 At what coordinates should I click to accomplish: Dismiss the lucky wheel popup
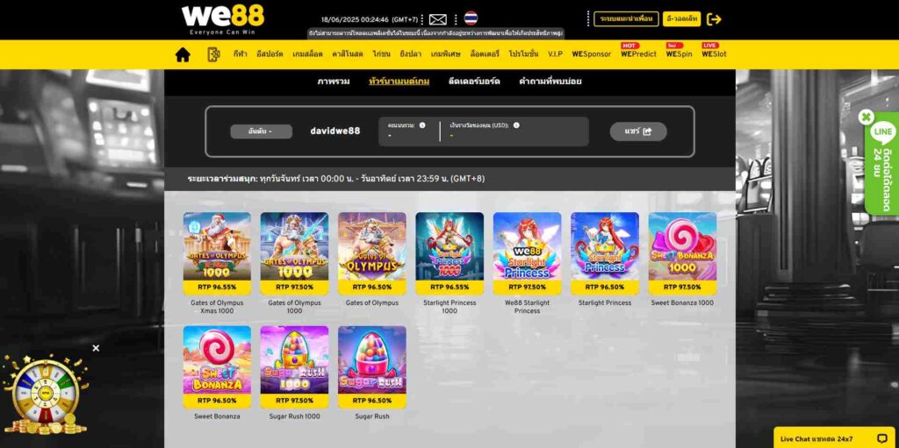click(x=96, y=348)
